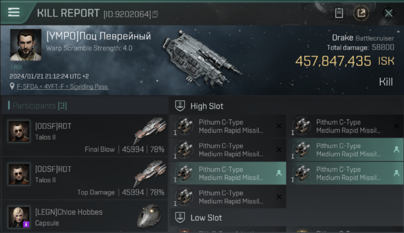Select the highlighted module in left column
This screenshot has height=233, width=404.
click(227, 173)
